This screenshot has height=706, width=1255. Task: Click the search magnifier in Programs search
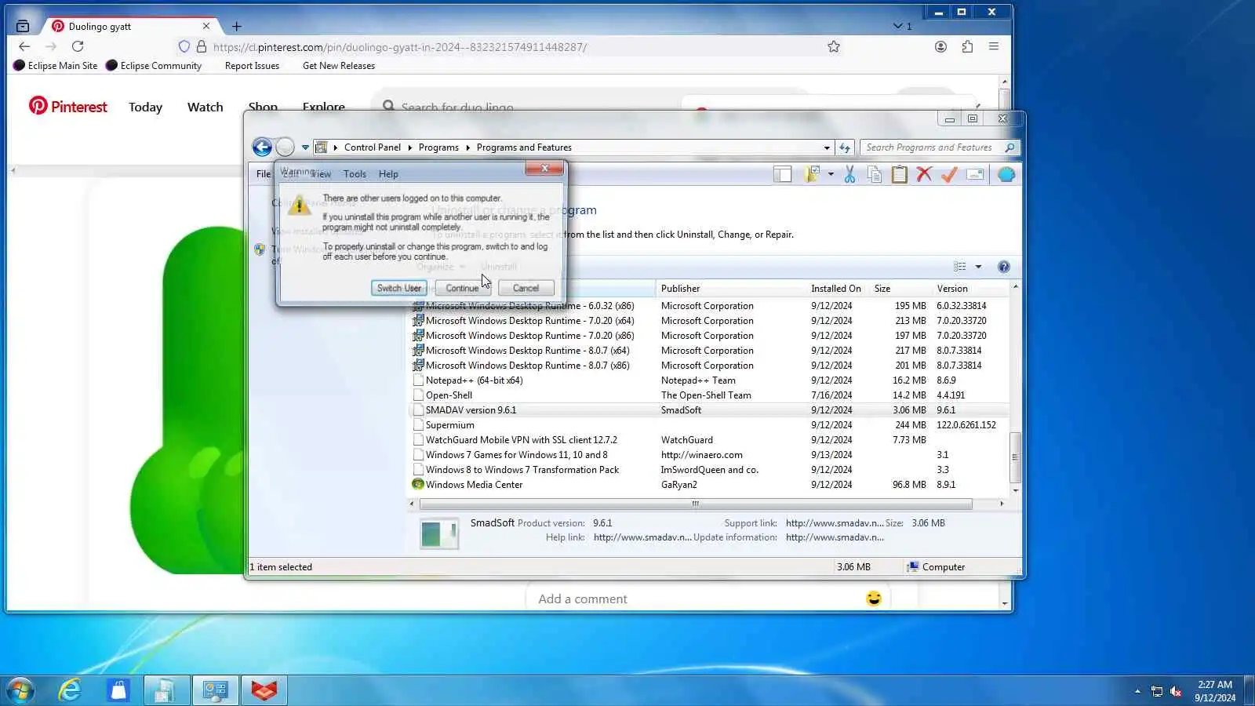(1010, 147)
